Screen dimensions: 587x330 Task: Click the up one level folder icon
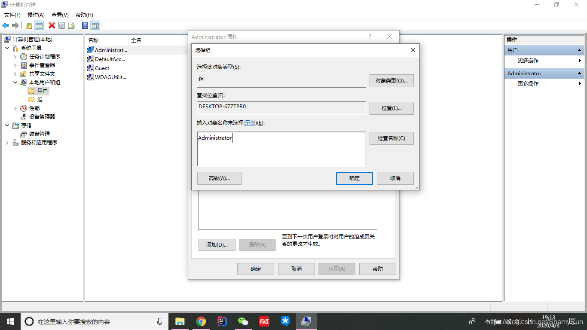(x=28, y=25)
